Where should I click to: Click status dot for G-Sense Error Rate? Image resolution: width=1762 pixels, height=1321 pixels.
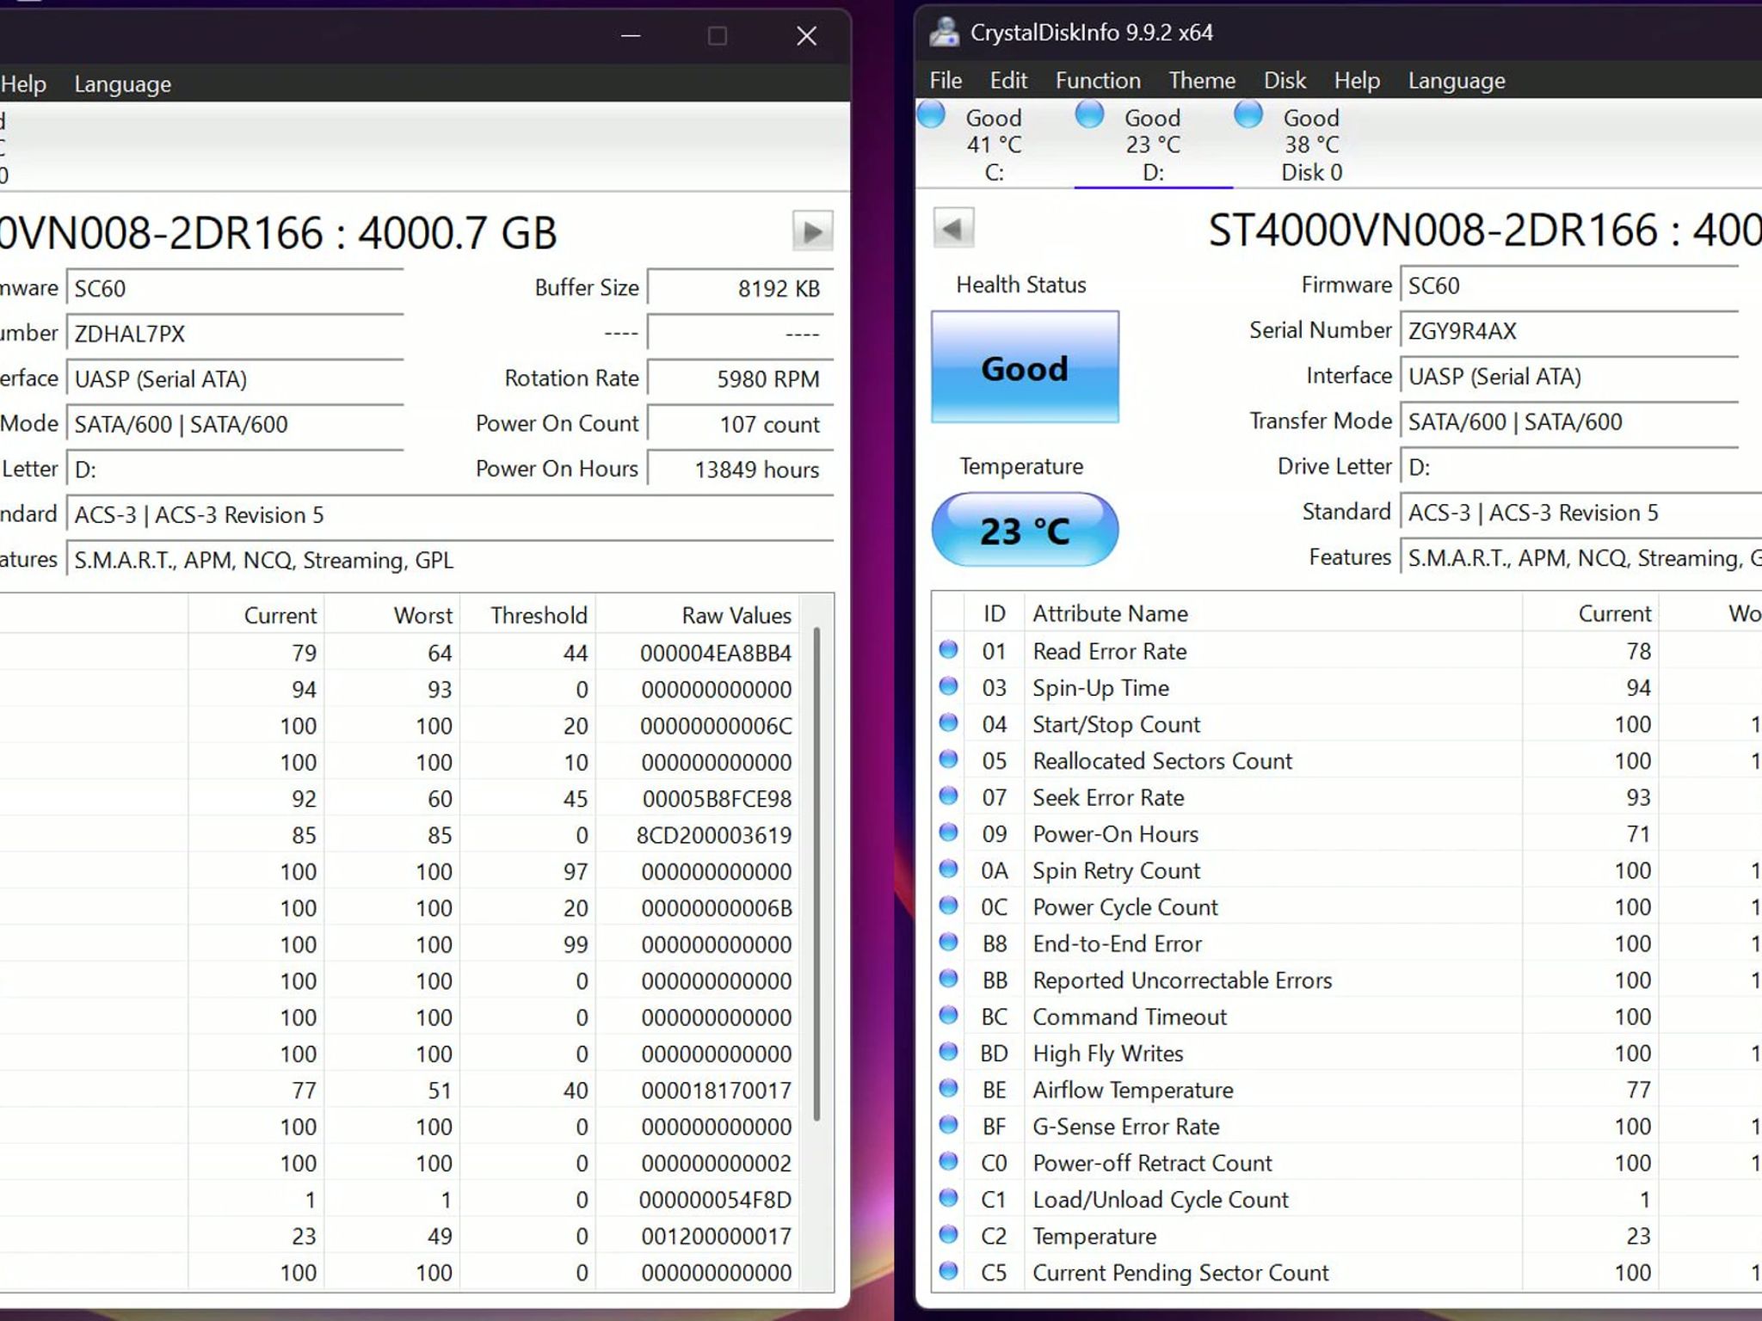pos(948,1125)
